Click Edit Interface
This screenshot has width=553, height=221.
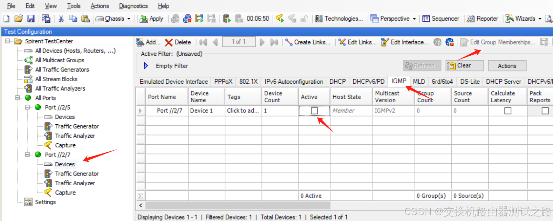pos(405,42)
